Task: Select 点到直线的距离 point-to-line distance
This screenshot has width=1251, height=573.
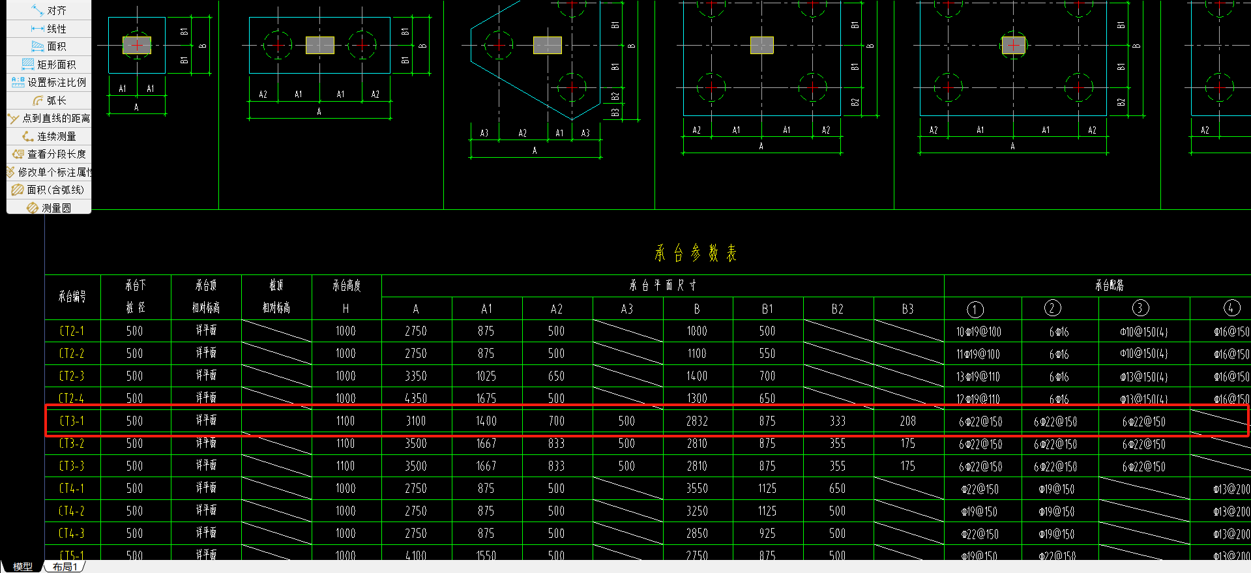Action: 49,118
